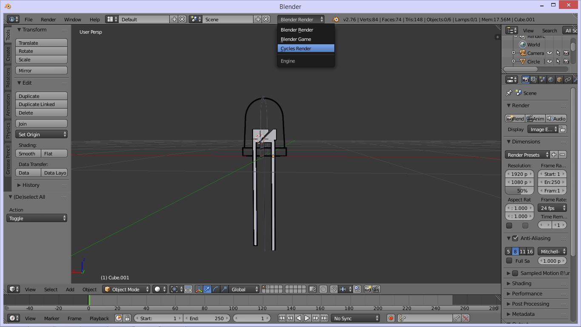
Task: Choose Blender Game from engine list
Action: click(306, 39)
